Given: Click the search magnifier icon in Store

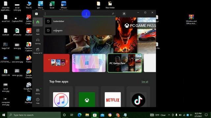Looking at the screenshot, I should 113,14.
